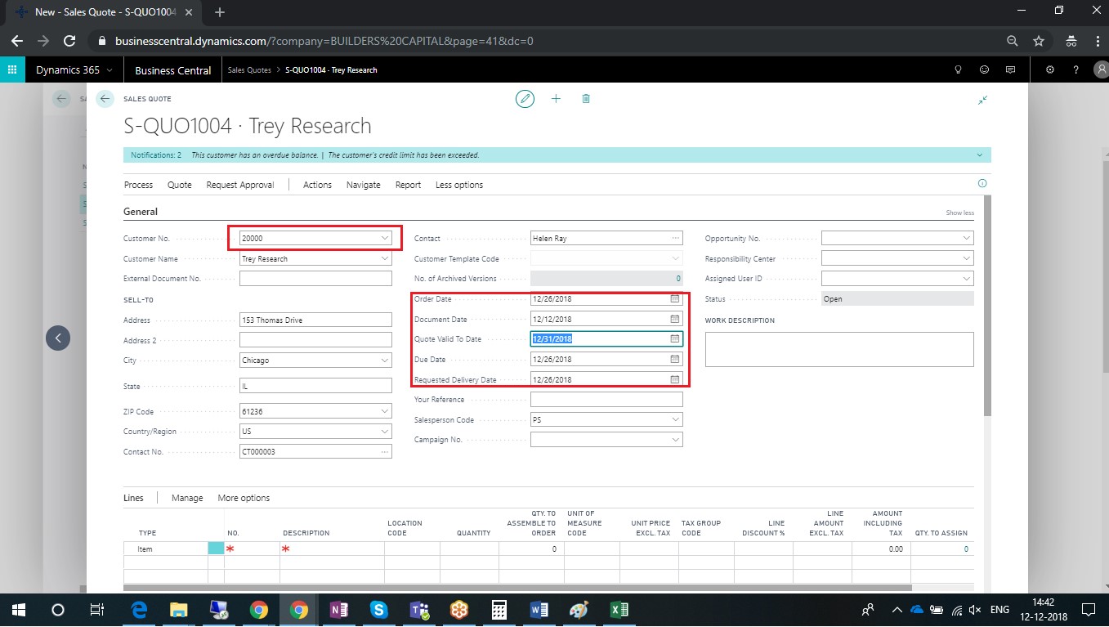Screen dimensions: 1109x627
Task: Bookmark this page with star icon
Action: (x=1039, y=41)
